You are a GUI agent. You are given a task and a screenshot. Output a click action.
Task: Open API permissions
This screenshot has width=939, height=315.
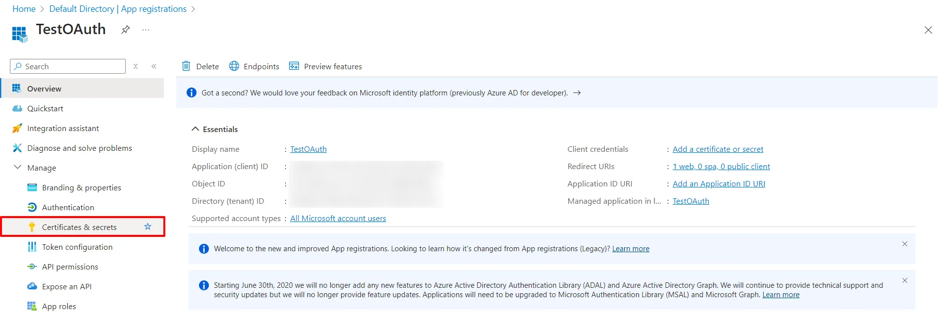pos(70,267)
